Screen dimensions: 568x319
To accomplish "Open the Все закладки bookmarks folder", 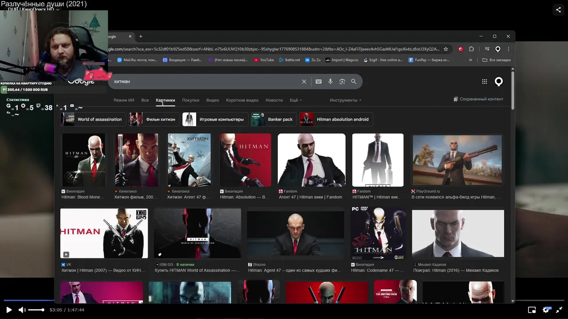I will [x=497, y=60].
